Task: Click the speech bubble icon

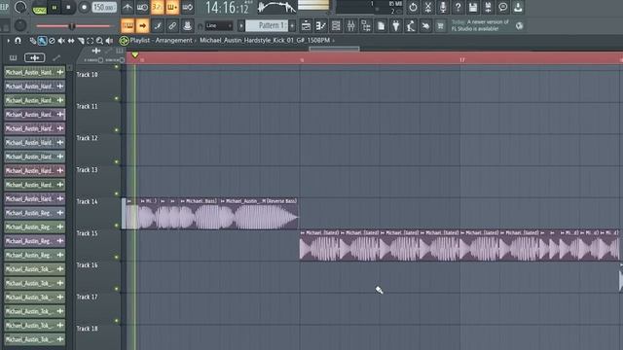Action: (503, 7)
